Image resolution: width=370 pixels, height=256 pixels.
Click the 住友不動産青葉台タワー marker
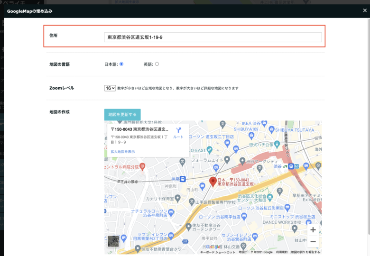[138, 248]
